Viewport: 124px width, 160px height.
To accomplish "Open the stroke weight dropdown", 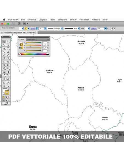I will (x=45, y=28).
